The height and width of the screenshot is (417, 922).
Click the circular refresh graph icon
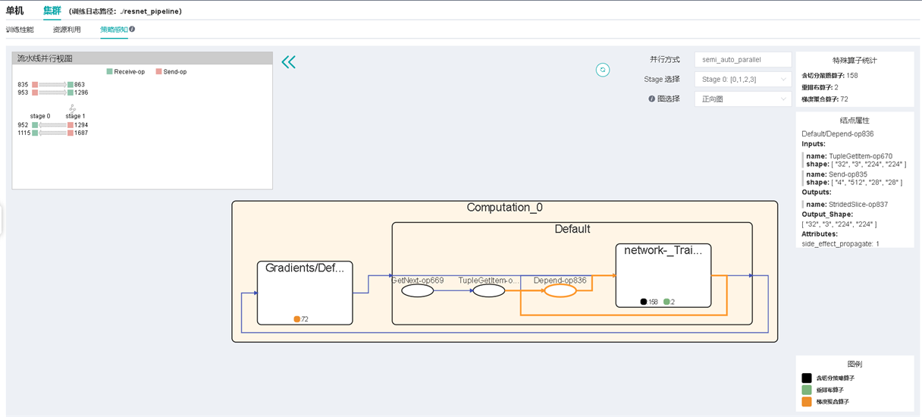pyautogui.click(x=603, y=70)
